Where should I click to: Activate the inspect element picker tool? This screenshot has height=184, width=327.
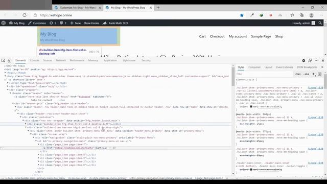click(x=3, y=60)
